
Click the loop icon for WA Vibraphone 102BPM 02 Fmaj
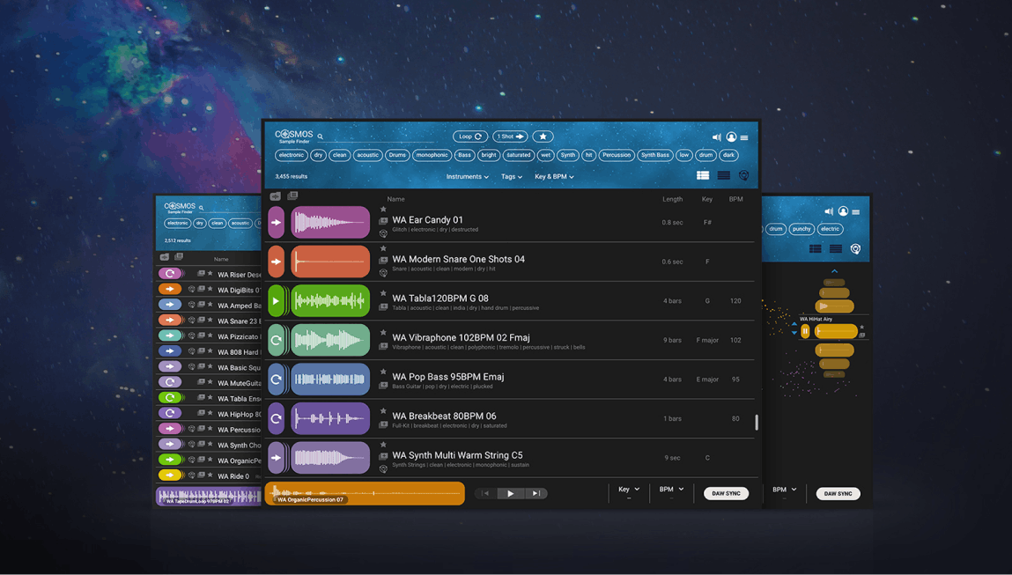click(277, 341)
